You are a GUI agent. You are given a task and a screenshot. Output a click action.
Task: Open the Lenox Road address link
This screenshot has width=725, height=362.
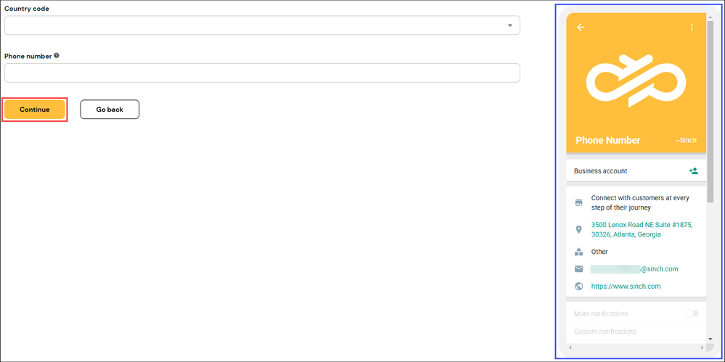coord(642,229)
